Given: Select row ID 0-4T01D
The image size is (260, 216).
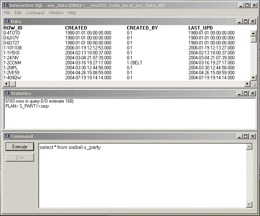Looking at the screenshot, I should 12,33.
